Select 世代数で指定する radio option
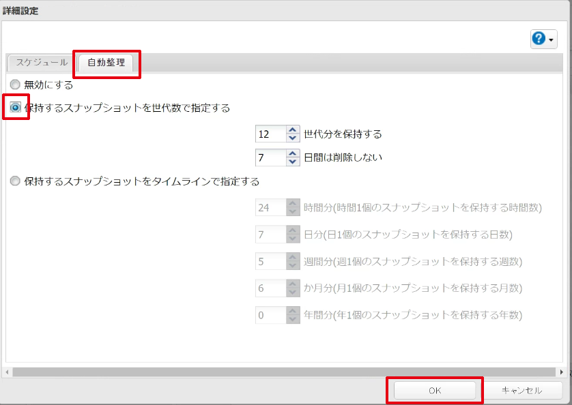 point(16,107)
